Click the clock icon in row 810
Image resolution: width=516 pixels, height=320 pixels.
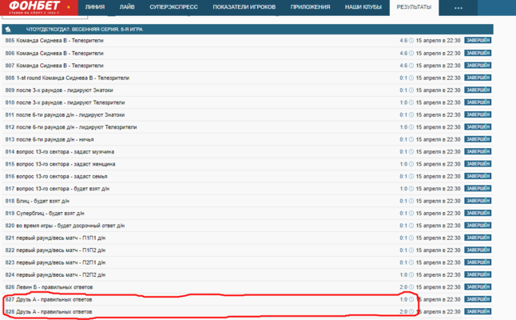pos(411,102)
